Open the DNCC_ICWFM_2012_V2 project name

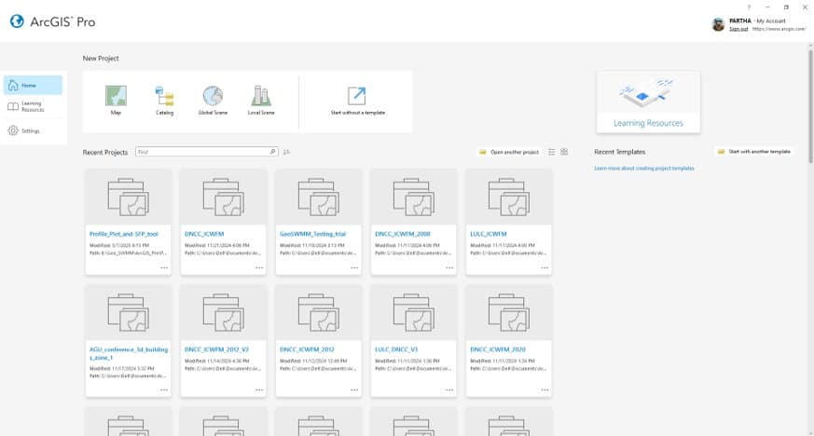[216, 349]
